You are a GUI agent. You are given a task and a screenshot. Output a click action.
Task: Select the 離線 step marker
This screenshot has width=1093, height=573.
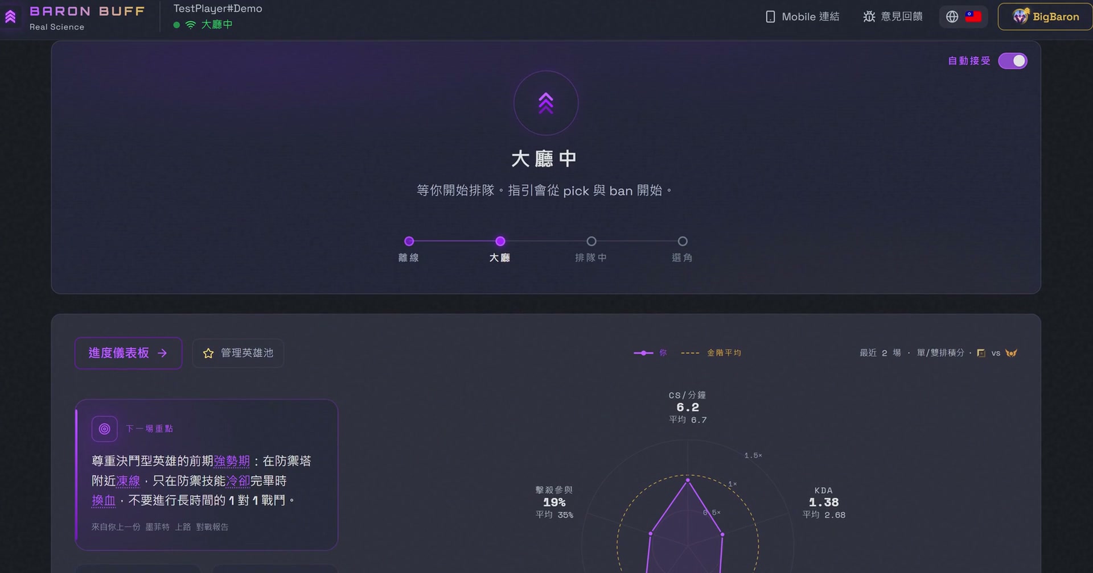pyautogui.click(x=409, y=241)
